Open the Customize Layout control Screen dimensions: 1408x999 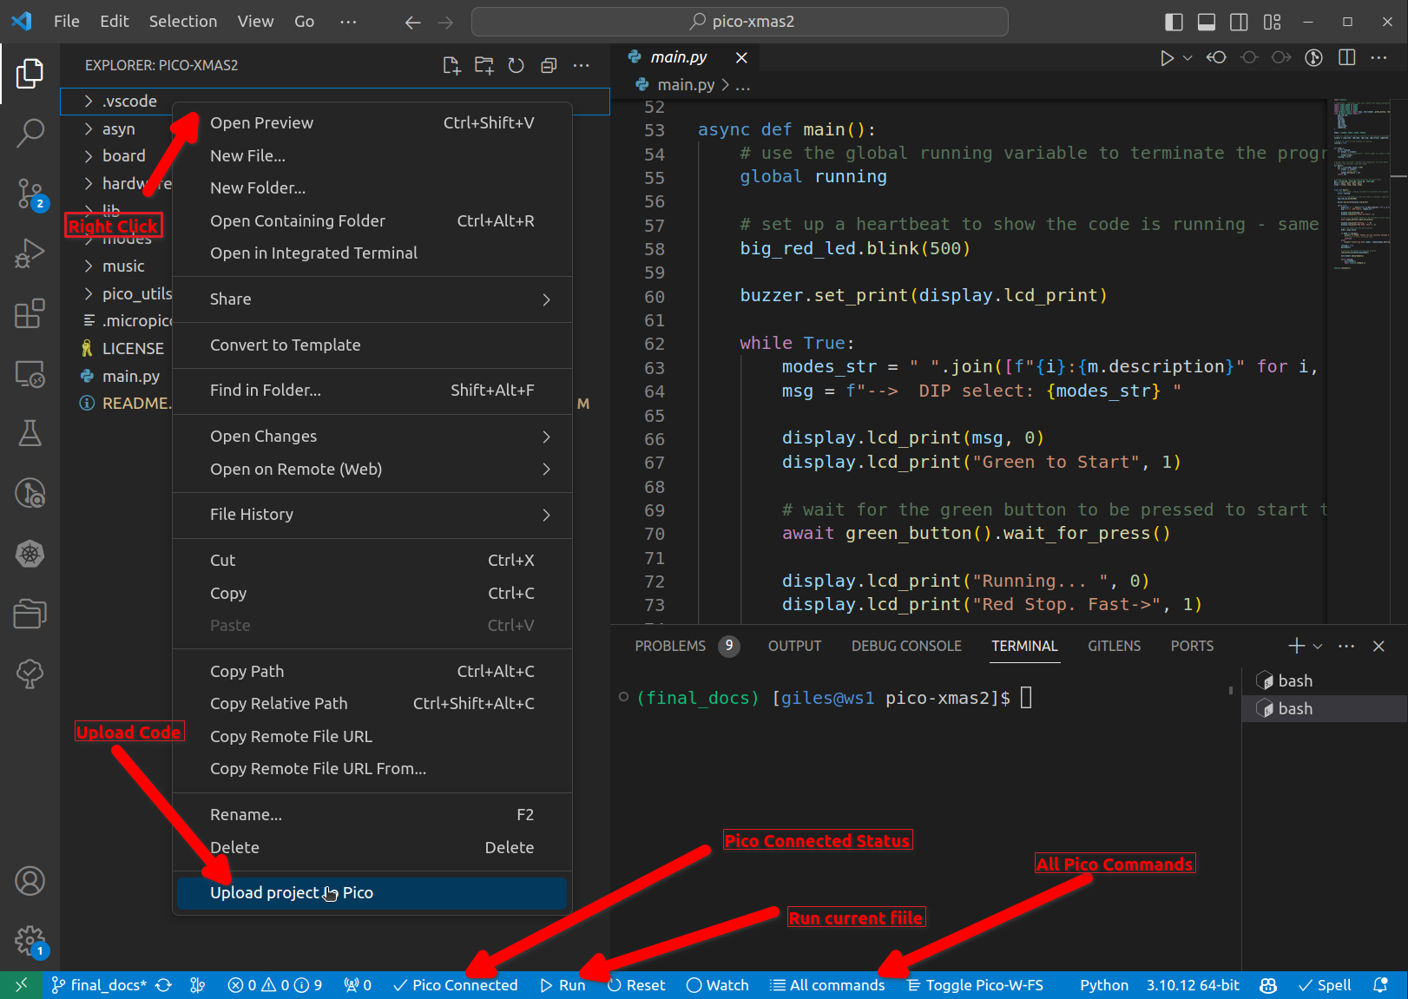coord(1273,22)
